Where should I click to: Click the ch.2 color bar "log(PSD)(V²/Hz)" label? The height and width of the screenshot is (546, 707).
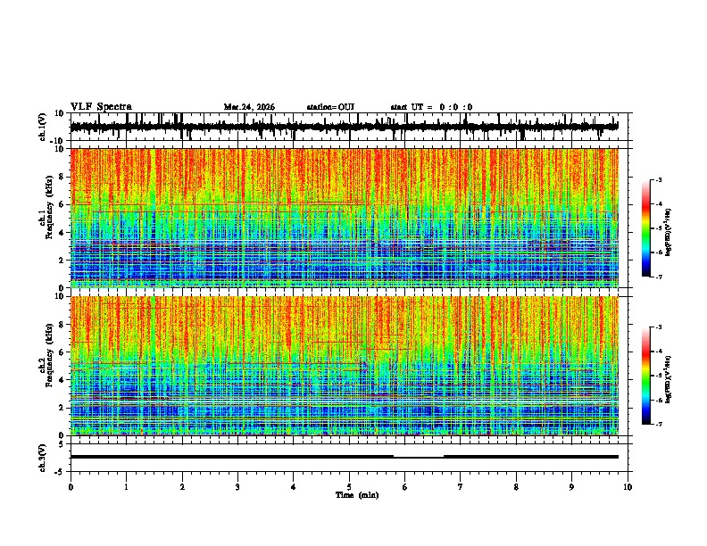point(668,379)
